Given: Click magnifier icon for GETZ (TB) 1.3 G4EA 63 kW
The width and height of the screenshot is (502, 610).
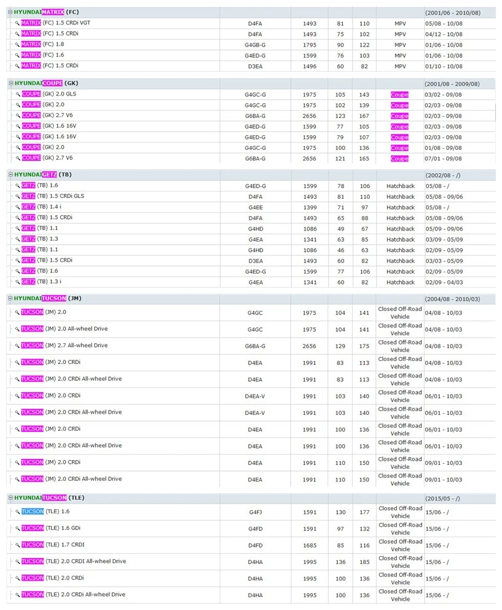Looking at the screenshot, I should point(18,239).
